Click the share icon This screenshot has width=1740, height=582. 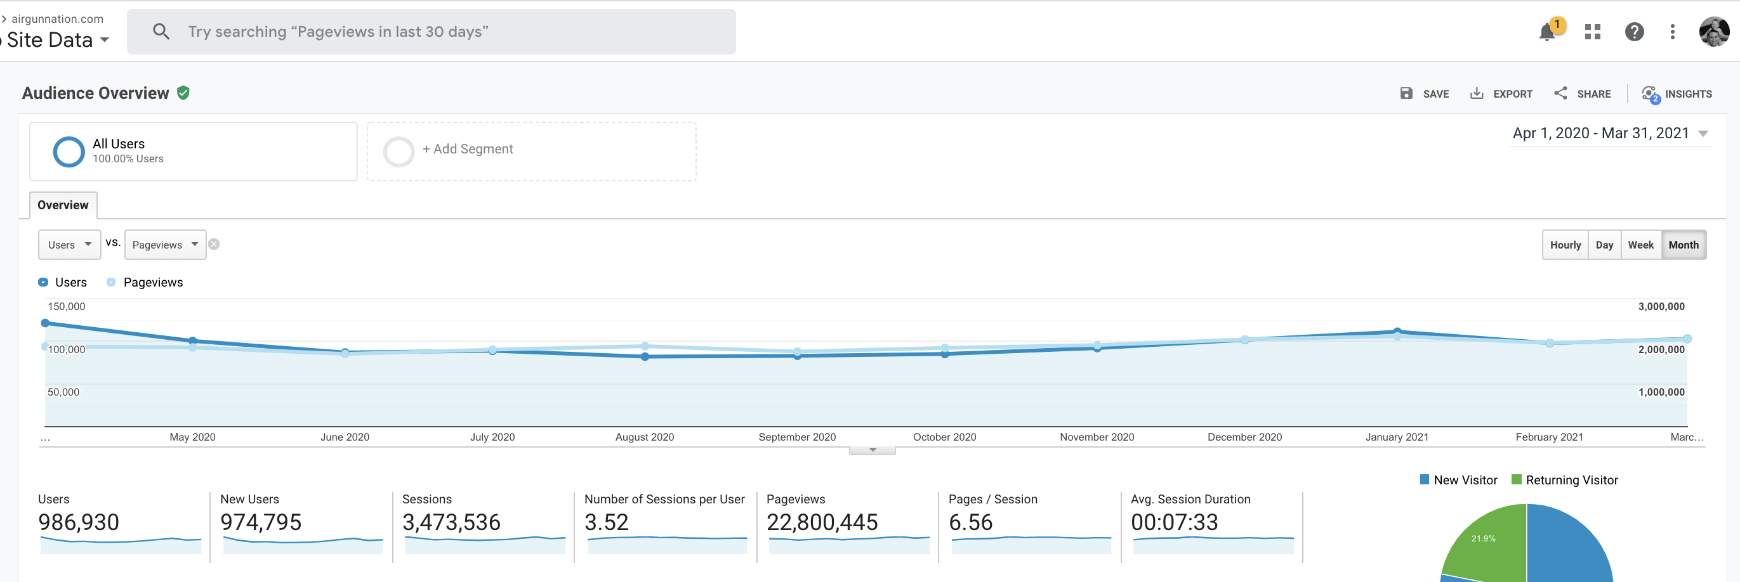tap(1560, 93)
